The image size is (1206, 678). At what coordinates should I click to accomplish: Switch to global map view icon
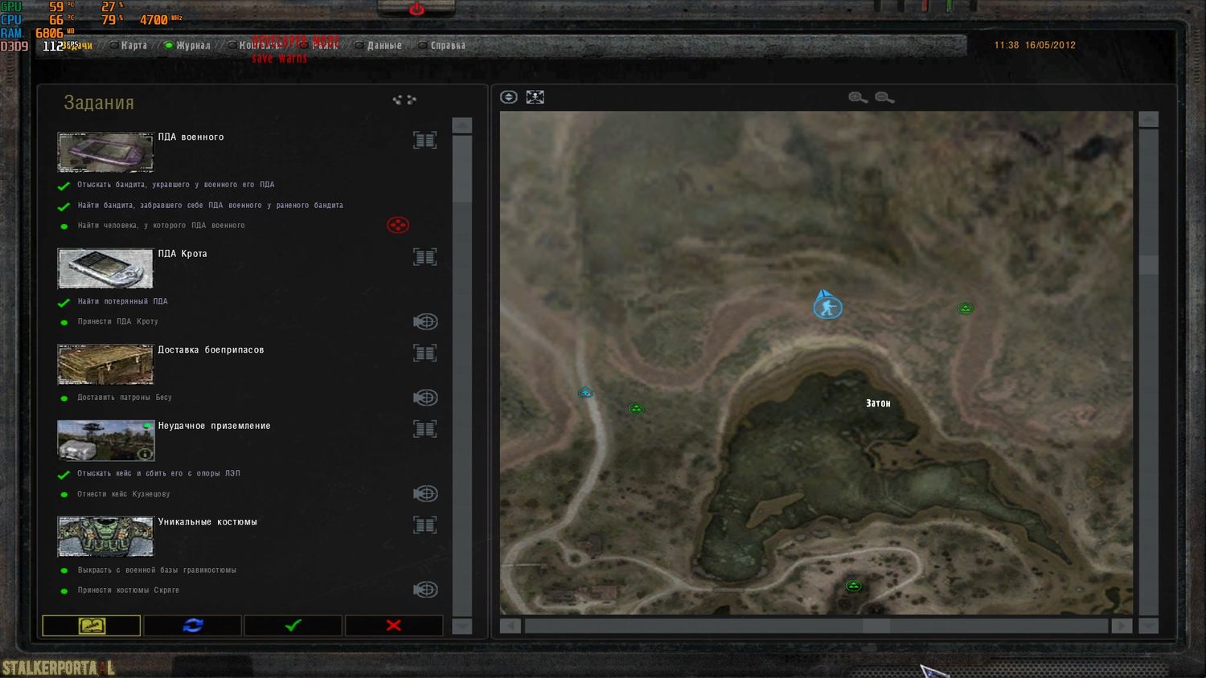tap(535, 97)
